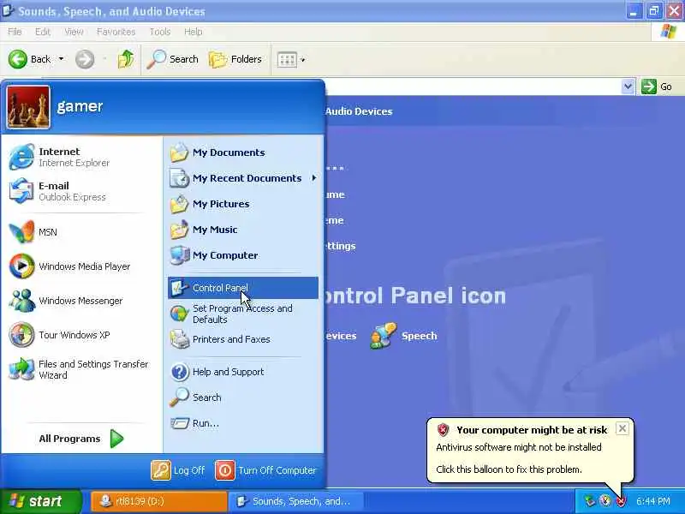Open Files and Settings Transfer Wizard
Image resolution: width=685 pixels, height=514 pixels.
click(79, 369)
